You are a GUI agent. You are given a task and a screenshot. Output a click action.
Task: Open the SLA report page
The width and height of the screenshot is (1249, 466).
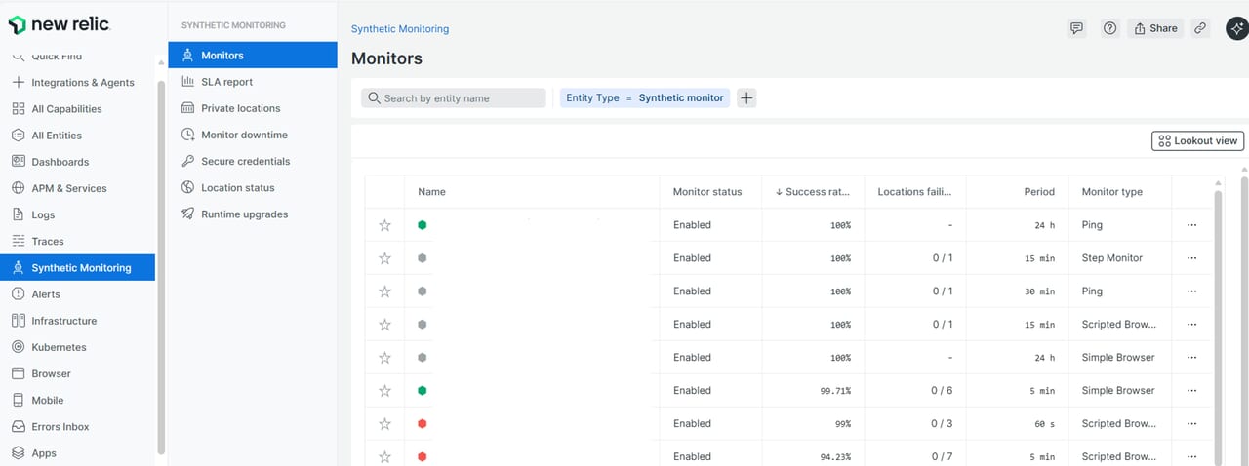(x=226, y=82)
